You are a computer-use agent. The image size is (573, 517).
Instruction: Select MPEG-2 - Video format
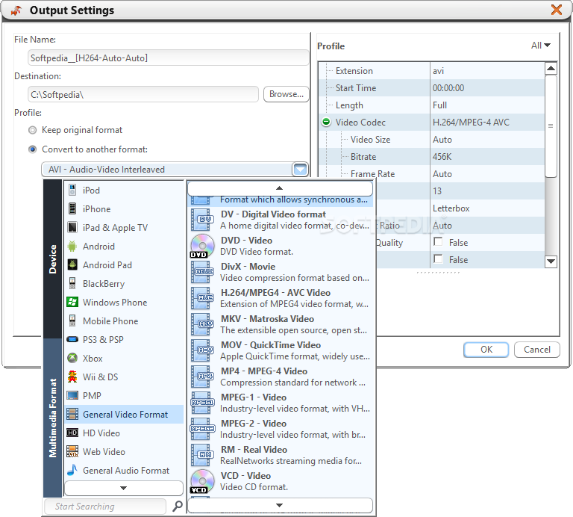pos(281,429)
